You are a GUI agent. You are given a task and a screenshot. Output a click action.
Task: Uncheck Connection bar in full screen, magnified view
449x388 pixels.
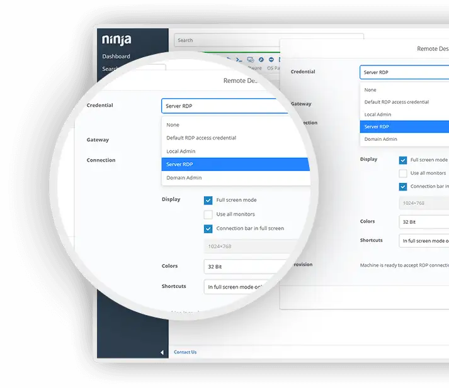[x=208, y=229]
